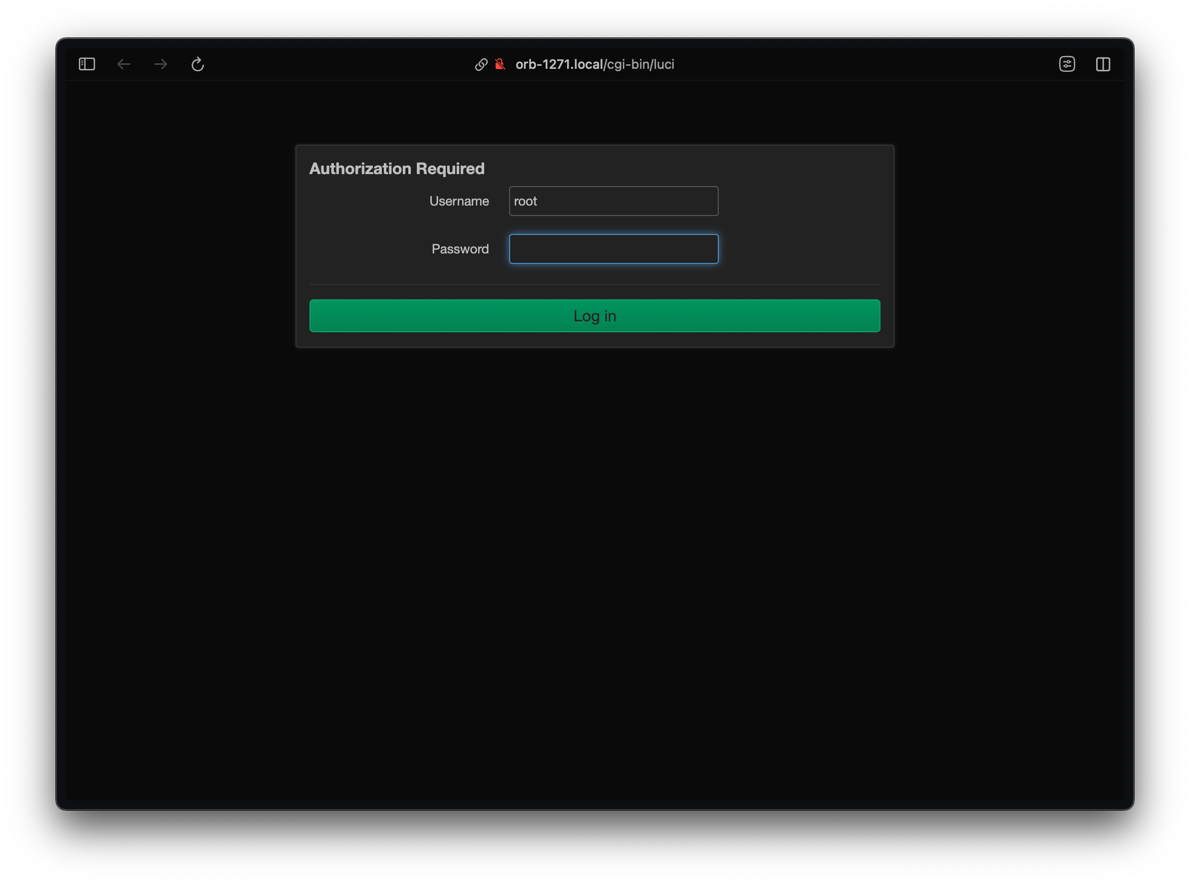Navigate back using the back arrow
The width and height of the screenshot is (1190, 884).
point(124,64)
